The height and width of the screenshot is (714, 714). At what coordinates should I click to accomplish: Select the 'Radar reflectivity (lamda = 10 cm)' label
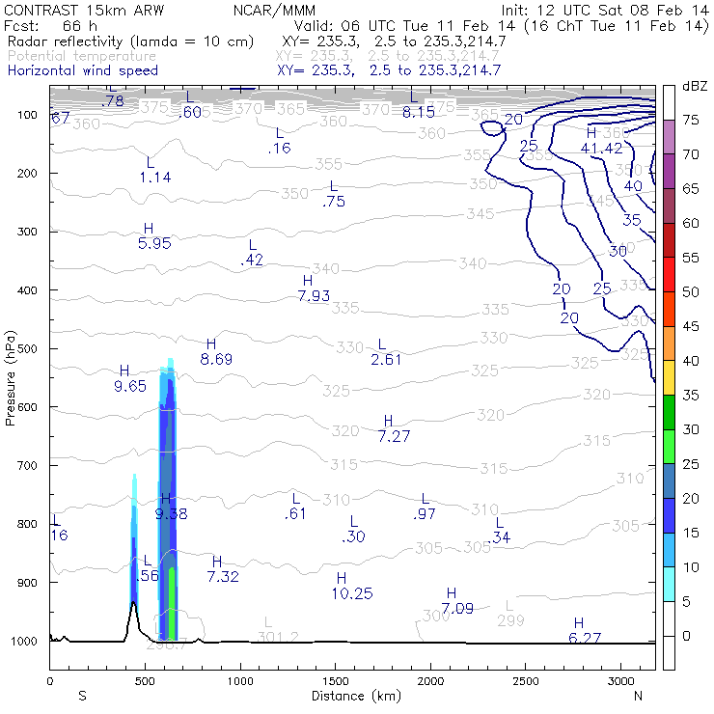(x=130, y=41)
